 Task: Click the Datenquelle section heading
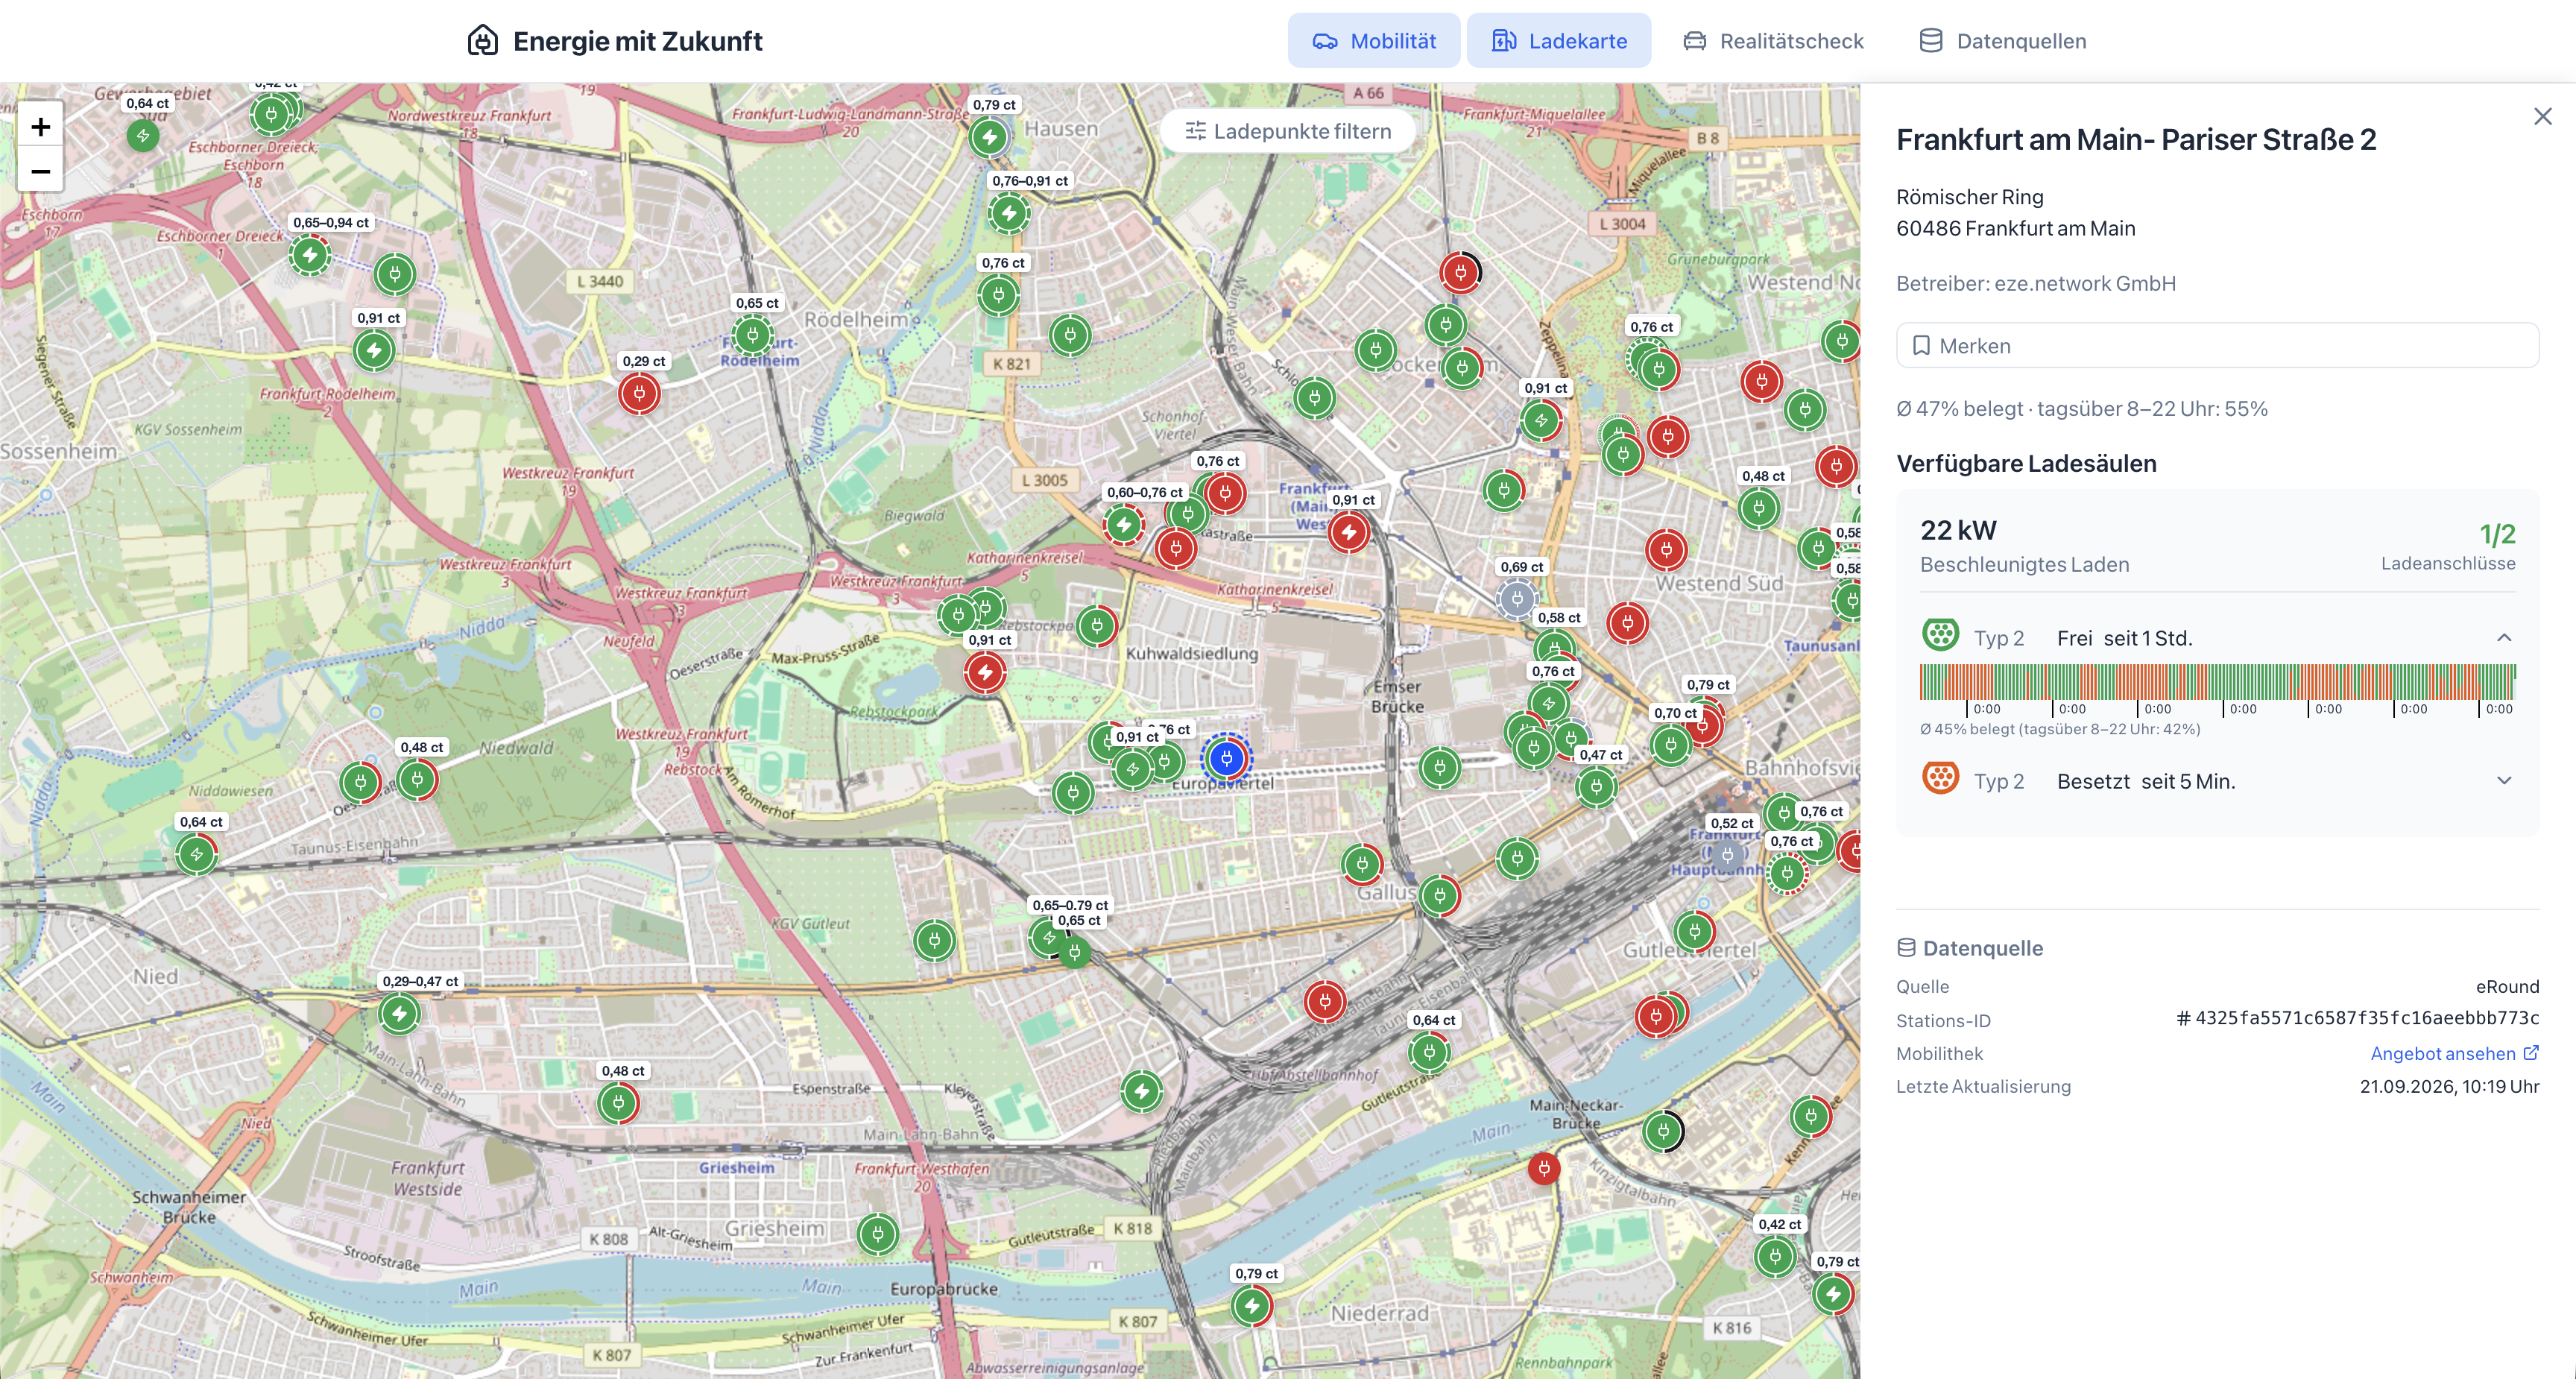pyautogui.click(x=1970, y=948)
